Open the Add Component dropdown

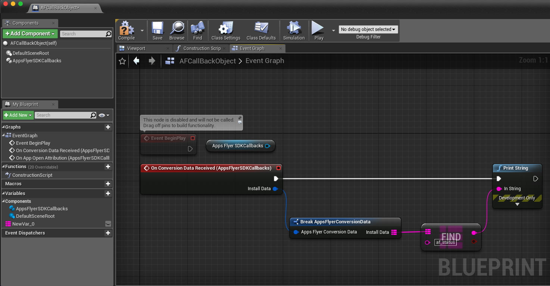[30, 34]
